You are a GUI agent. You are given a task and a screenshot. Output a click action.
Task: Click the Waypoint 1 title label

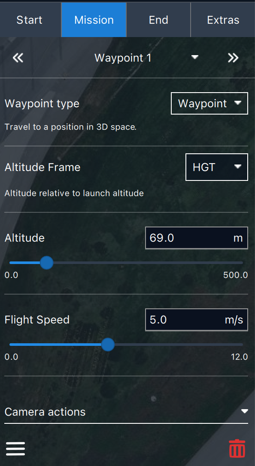[123, 58]
